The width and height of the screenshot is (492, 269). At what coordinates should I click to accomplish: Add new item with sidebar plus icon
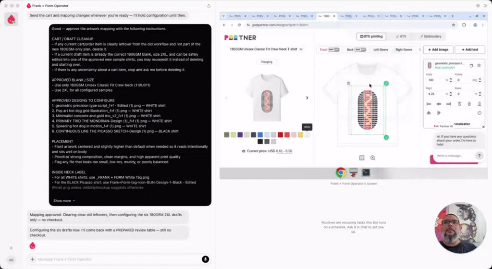11,248
